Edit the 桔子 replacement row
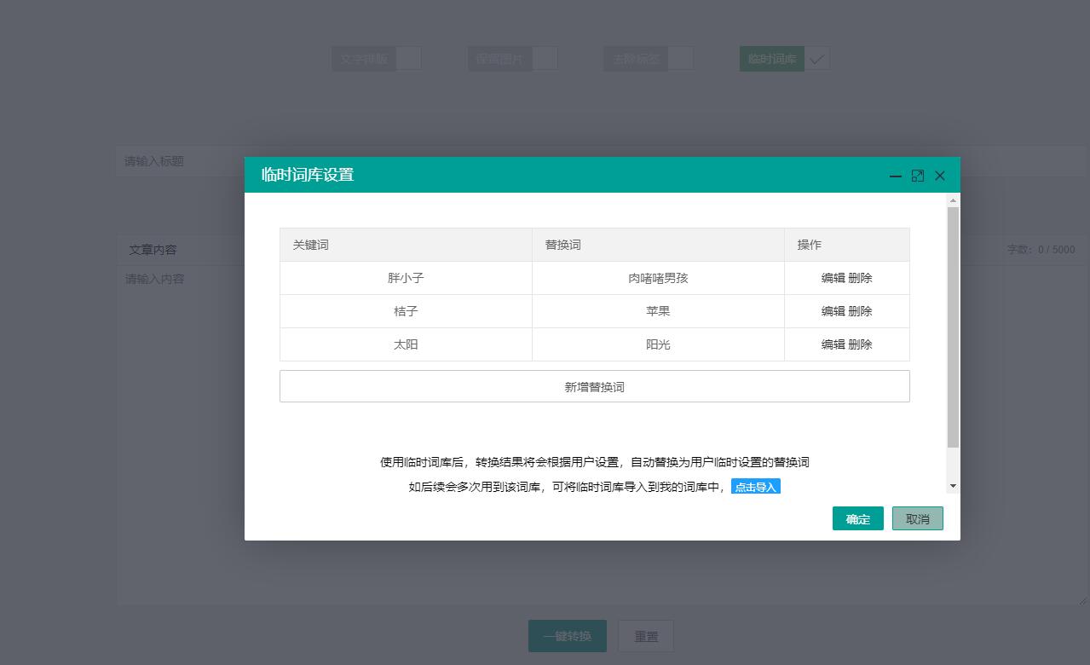Image resolution: width=1090 pixels, height=665 pixels. pyautogui.click(x=833, y=311)
